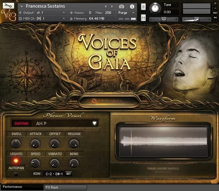Click the BEND label

[74, 154]
